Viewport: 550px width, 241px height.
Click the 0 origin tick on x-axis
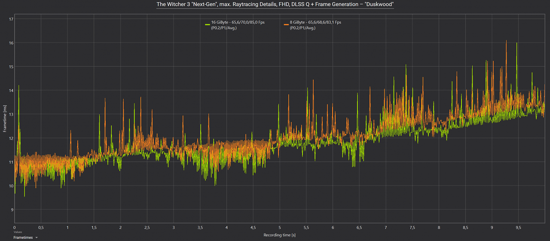coord(15,227)
